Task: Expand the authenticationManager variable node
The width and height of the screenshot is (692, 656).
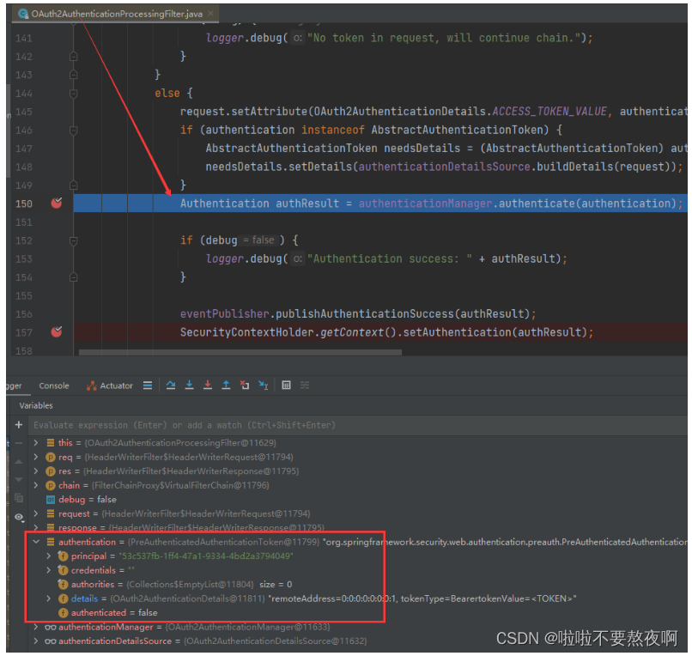Action: click(x=36, y=627)
